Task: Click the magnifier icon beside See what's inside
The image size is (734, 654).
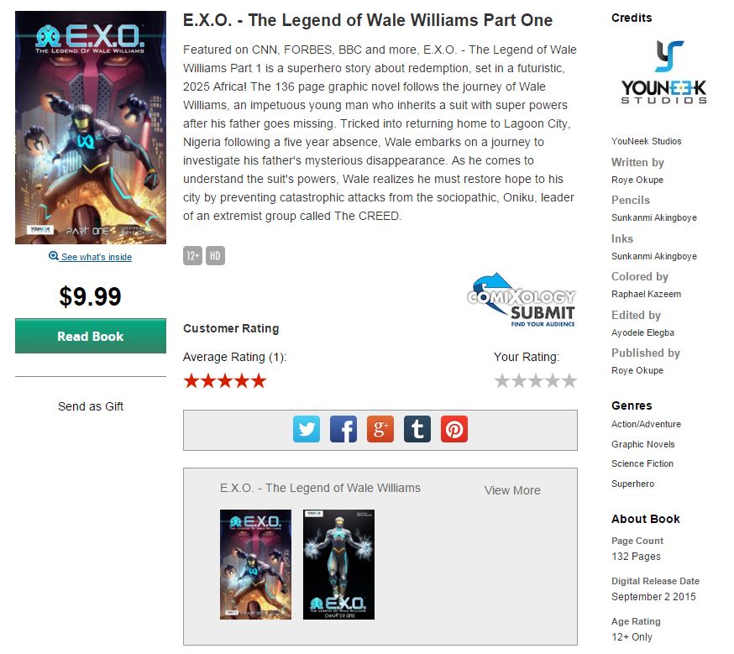Action: 54,256
